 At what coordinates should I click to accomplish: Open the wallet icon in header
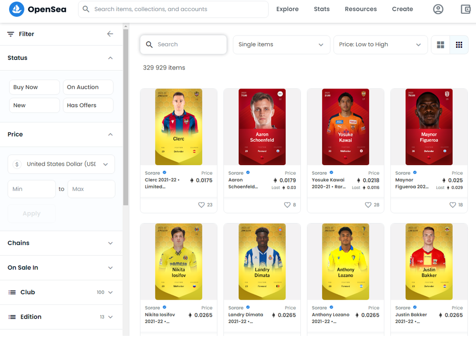click(466, 9)
